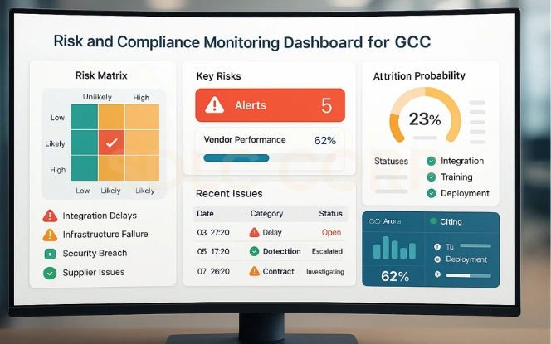Click the Category column header in Recent Issues
The width and height of the screenshot is (551, 344).
(x=266, y=214)
